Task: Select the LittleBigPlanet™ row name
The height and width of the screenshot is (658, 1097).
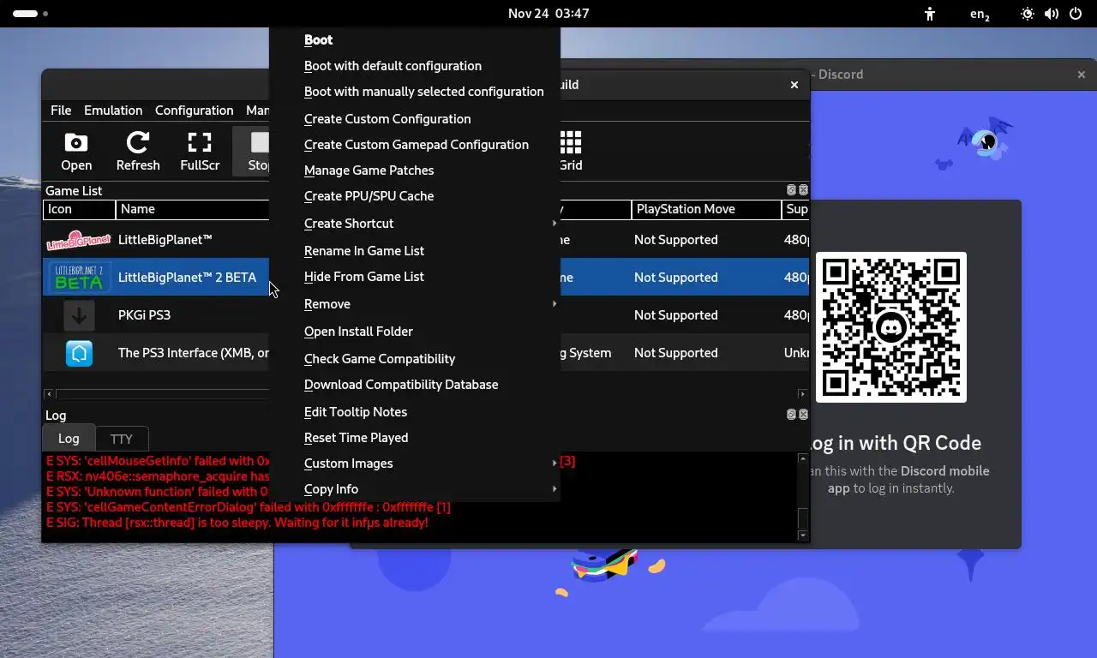Action: pyautogui.click(x=165, y=240)
